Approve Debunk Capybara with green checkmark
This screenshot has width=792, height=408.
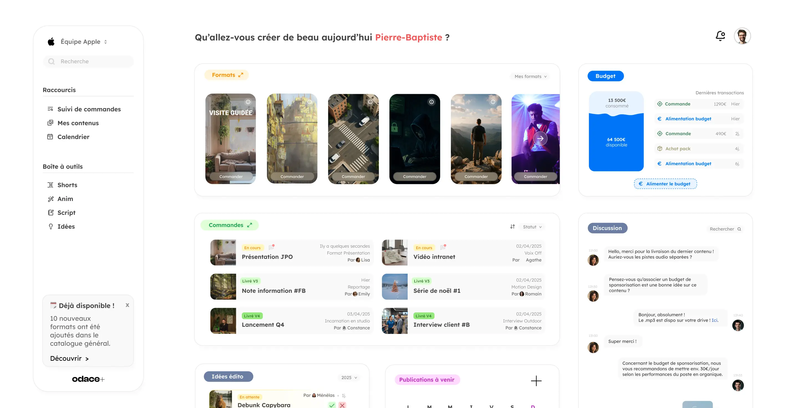pos(332,405)
